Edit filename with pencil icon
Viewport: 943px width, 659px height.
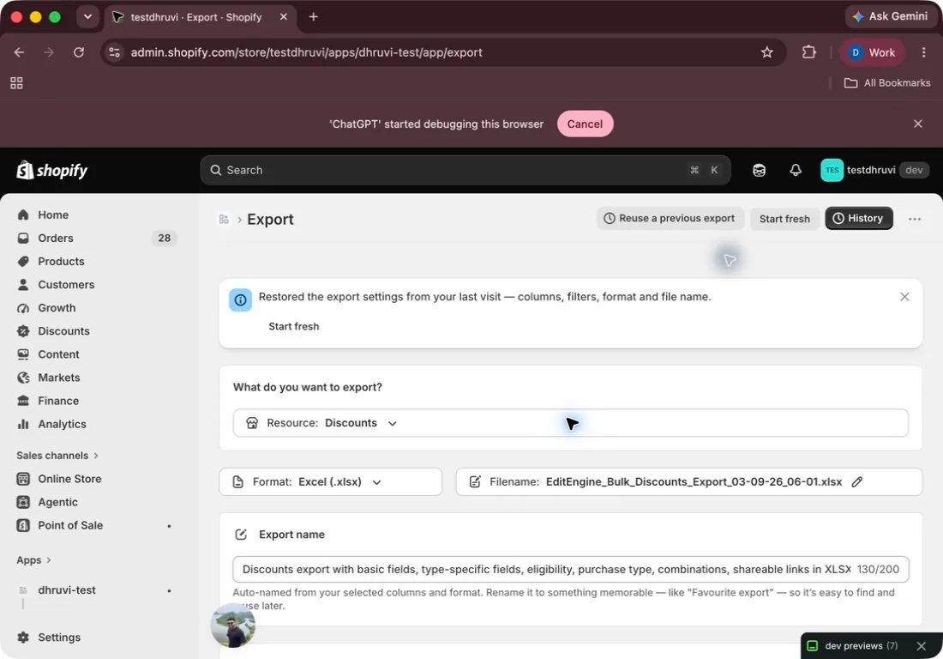click(857, 482)
